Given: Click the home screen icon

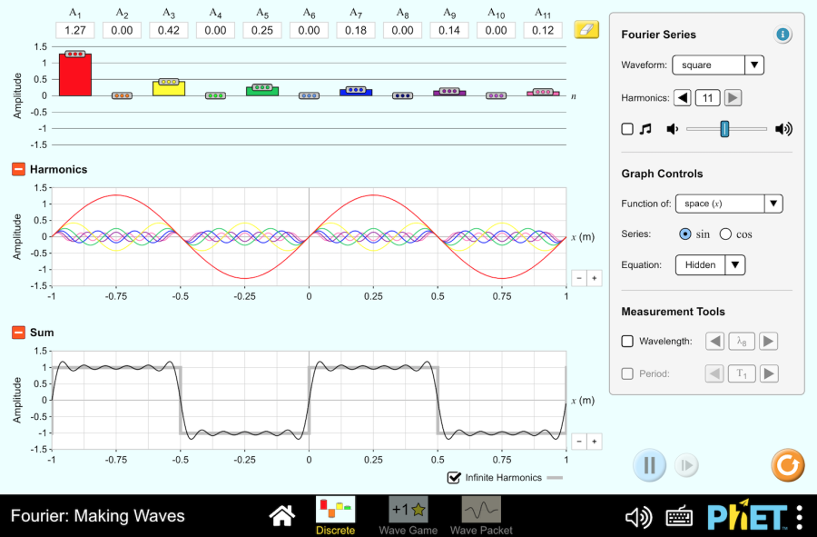Looking at the screenshot, I should [x=282, y=516].
